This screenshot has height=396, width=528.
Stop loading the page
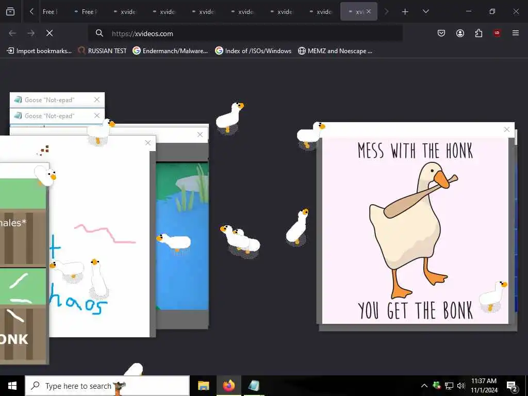tap(49, 33)
